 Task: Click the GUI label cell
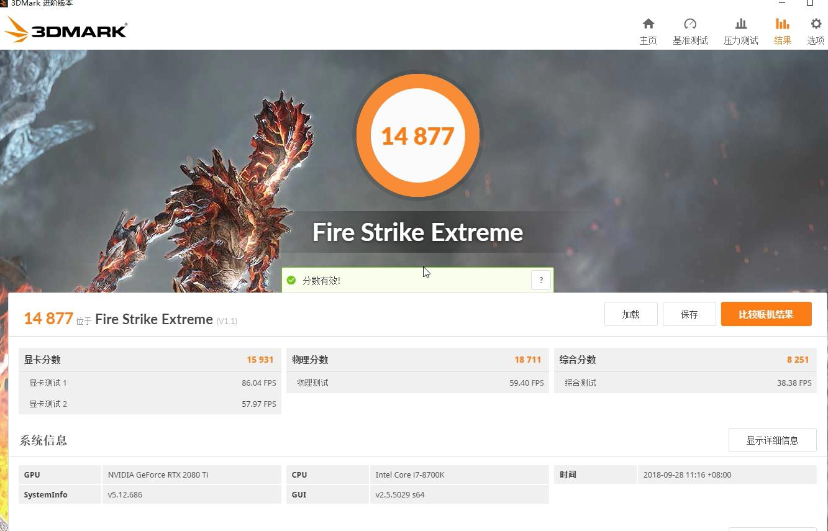[x=327, y=494]
